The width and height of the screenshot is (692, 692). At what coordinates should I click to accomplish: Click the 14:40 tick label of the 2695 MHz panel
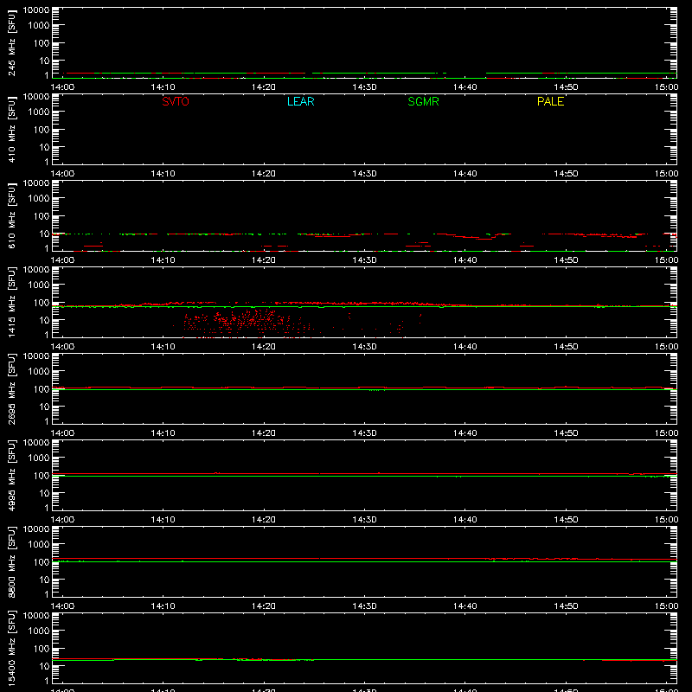click(x=465, y=433)
